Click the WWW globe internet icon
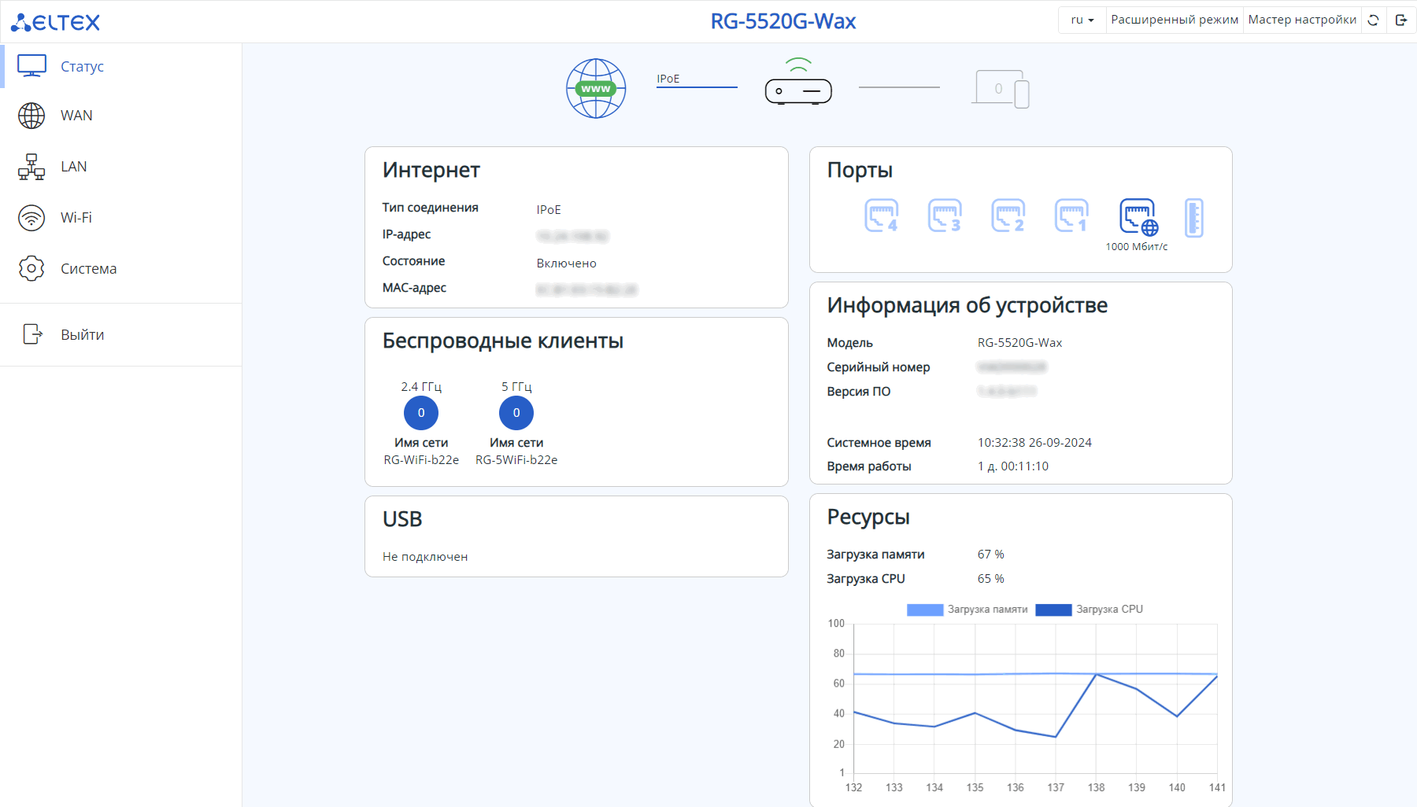1417x807 pixels. tap(596, 89)
